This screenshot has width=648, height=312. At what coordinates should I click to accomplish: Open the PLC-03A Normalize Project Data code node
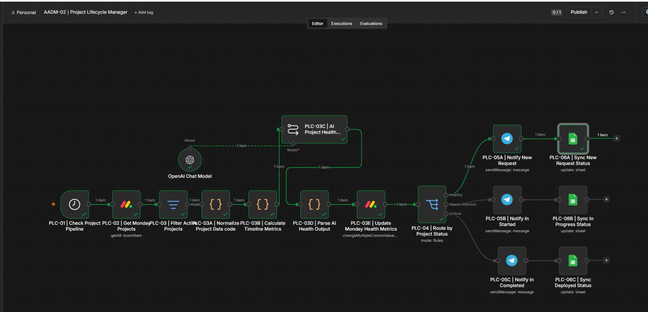[216, 204]
